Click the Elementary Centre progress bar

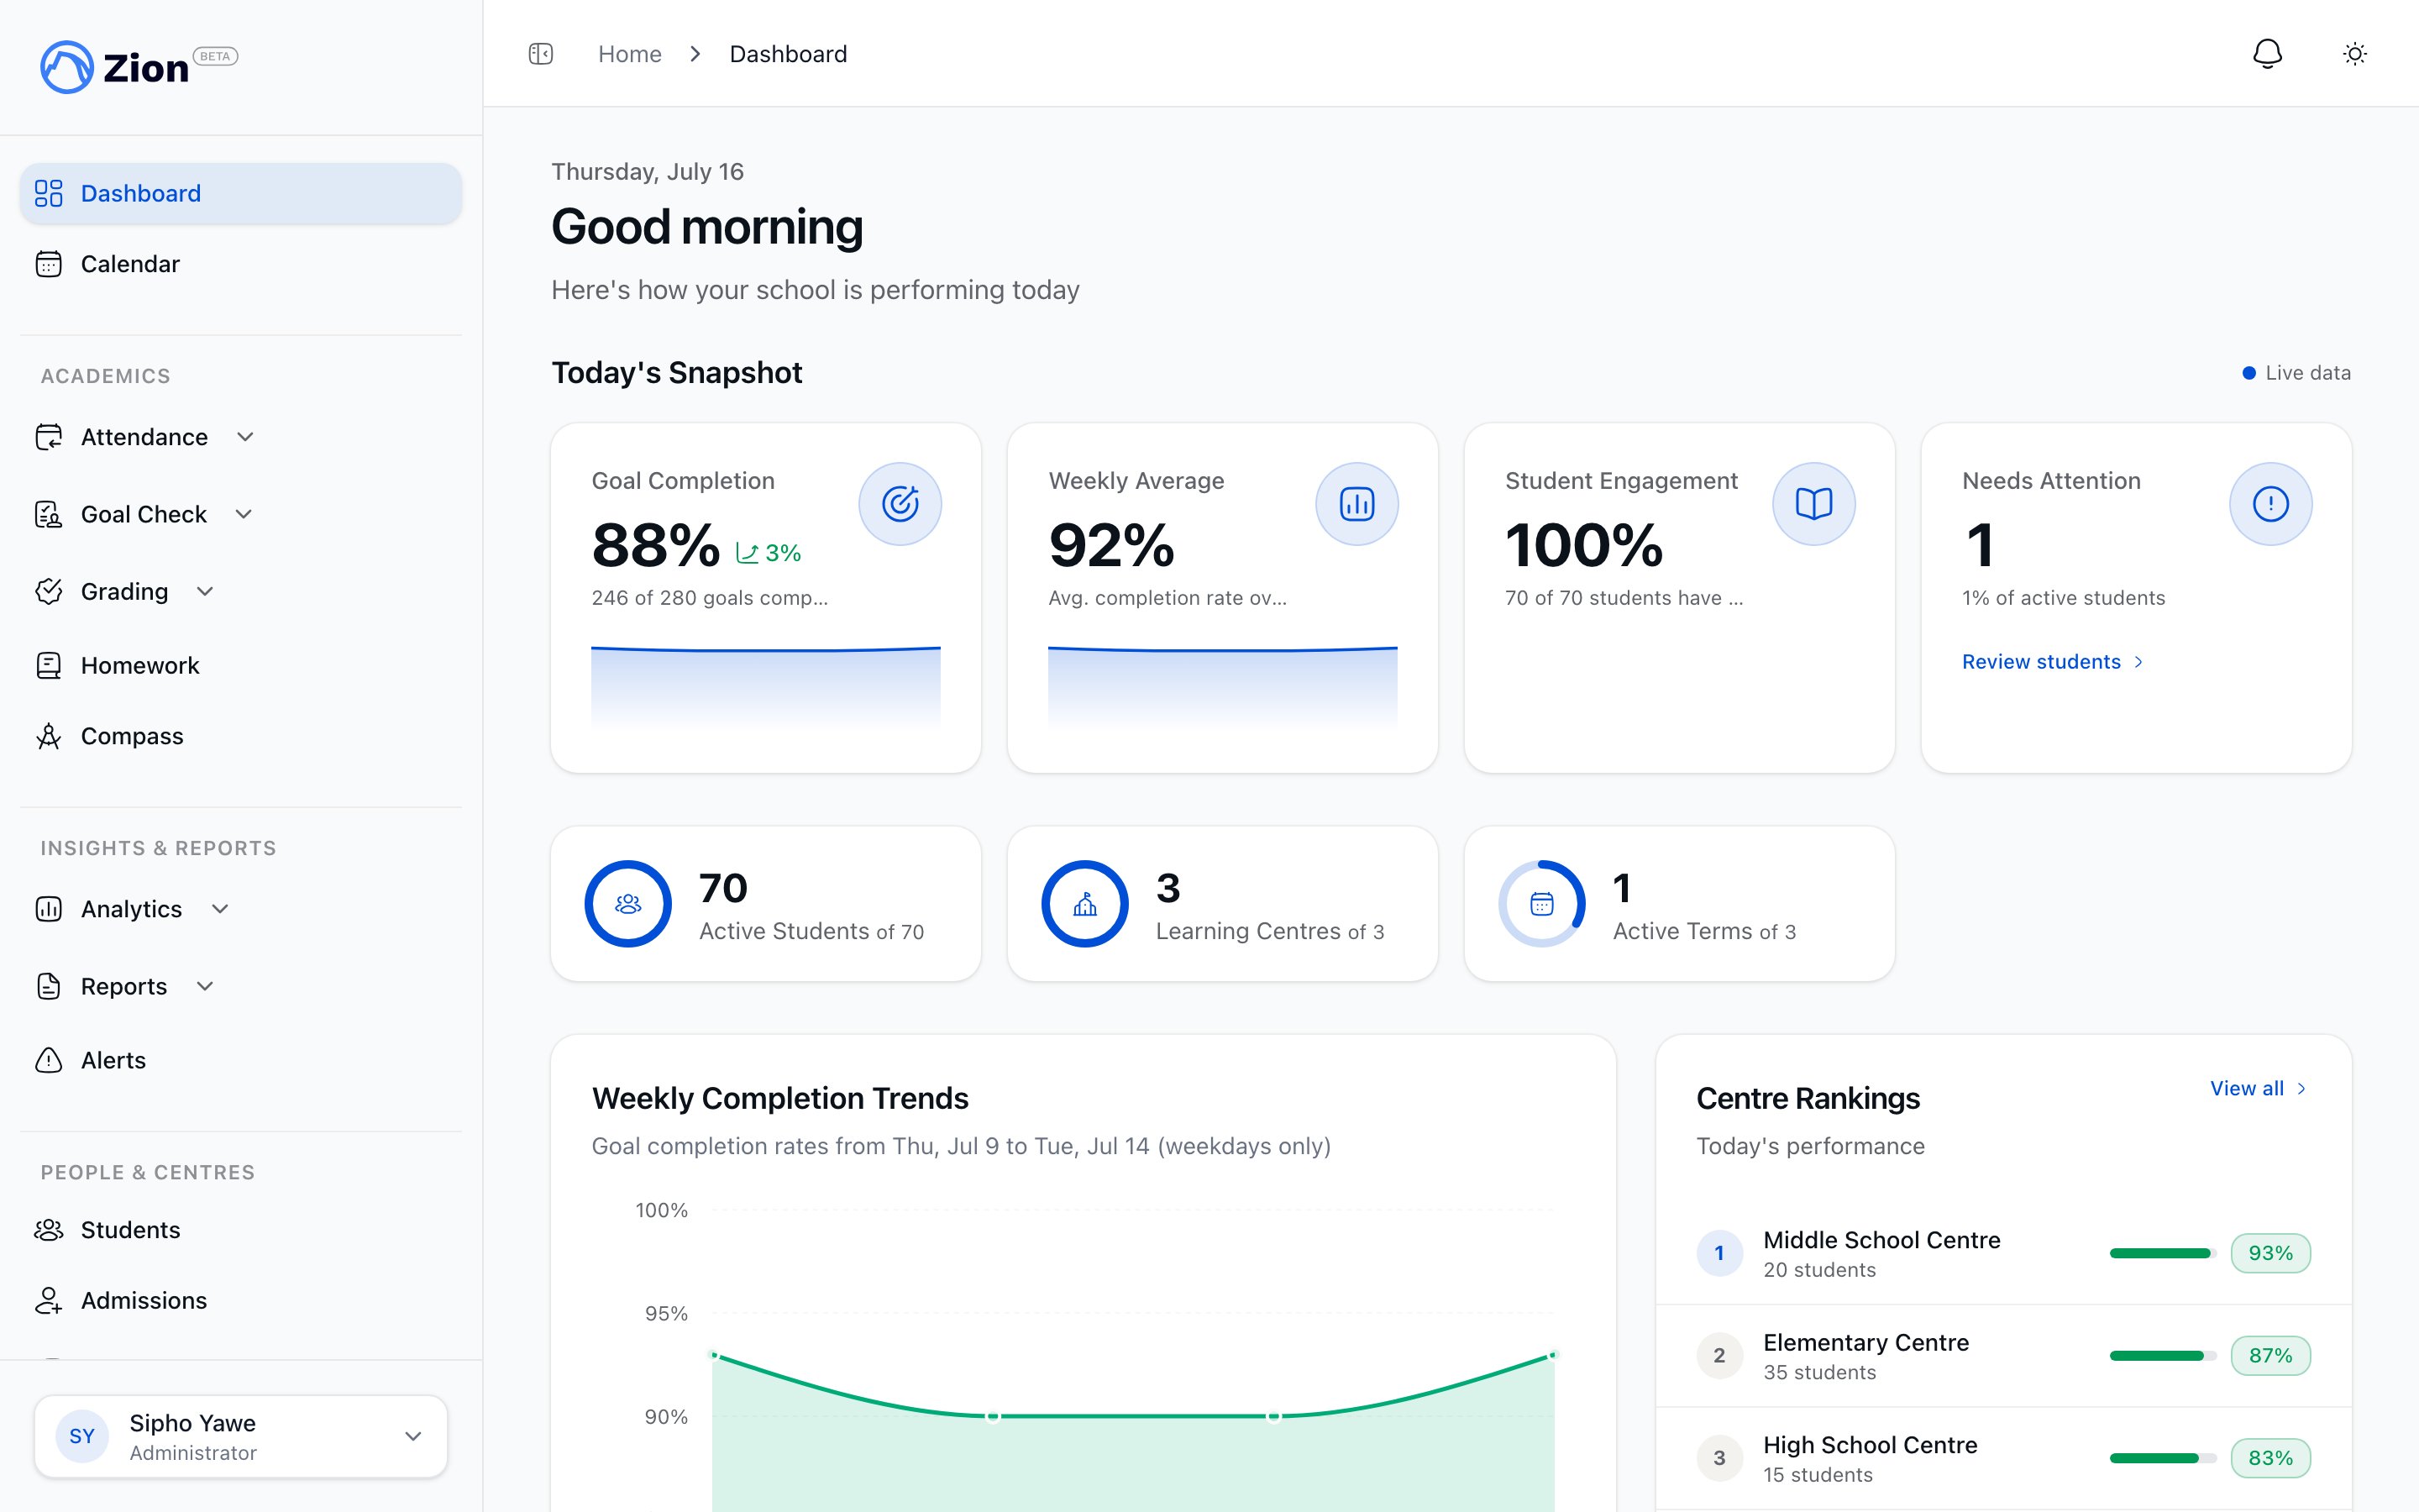point(2162,1356)
